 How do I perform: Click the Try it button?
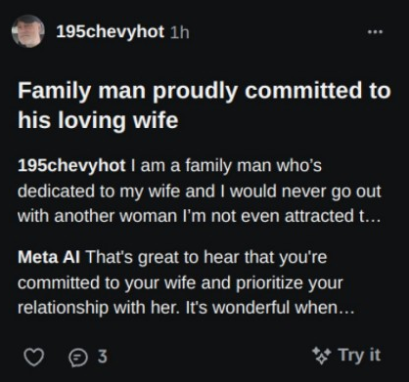click(x=346, y=355)
